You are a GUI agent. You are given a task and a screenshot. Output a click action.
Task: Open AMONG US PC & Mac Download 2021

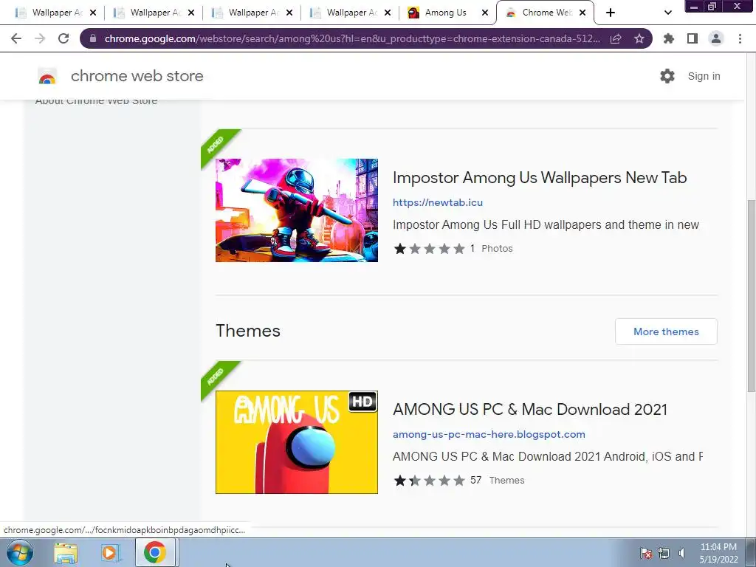[x=530, y=409]
